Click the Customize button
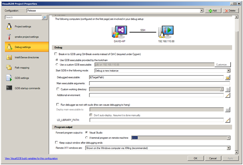The height and width of the screenshot is (165, 243). point(223,65)
